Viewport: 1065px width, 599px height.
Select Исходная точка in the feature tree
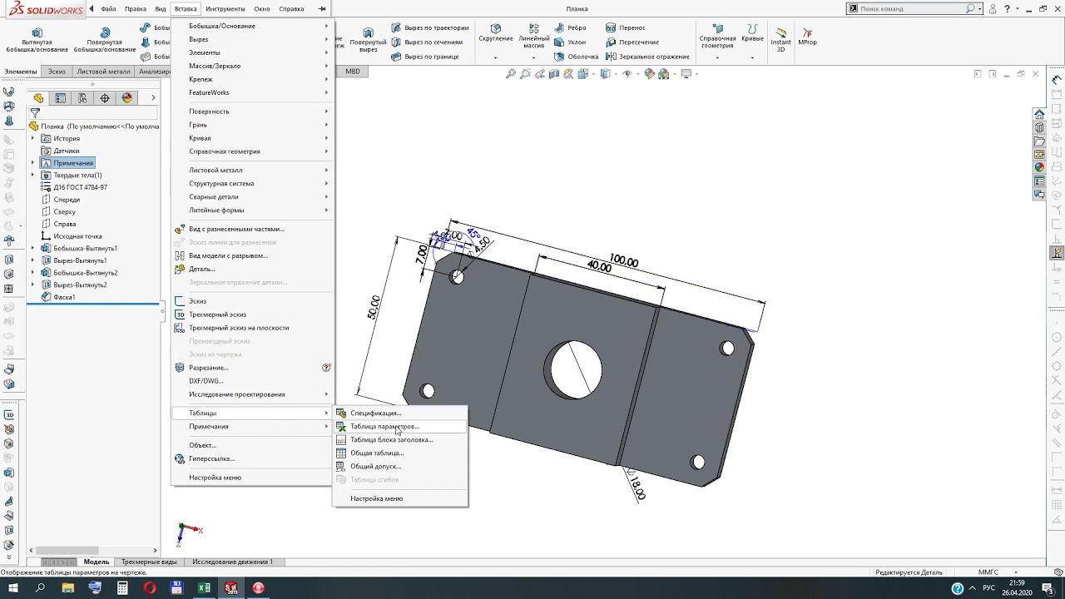(77, 236)
